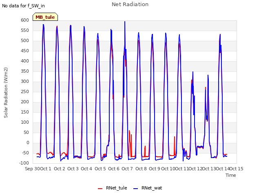Select the Net Radiation chart title
The width and height of the screenshot is (261, 196).
point(130,4)
